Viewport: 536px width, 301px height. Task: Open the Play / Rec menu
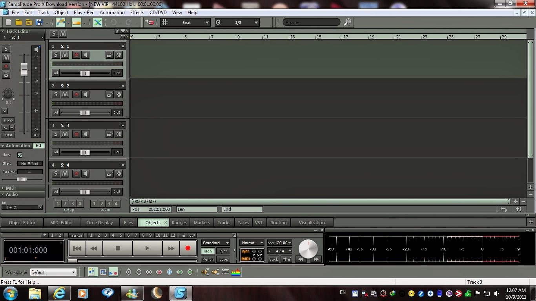(x=84, y=13)
